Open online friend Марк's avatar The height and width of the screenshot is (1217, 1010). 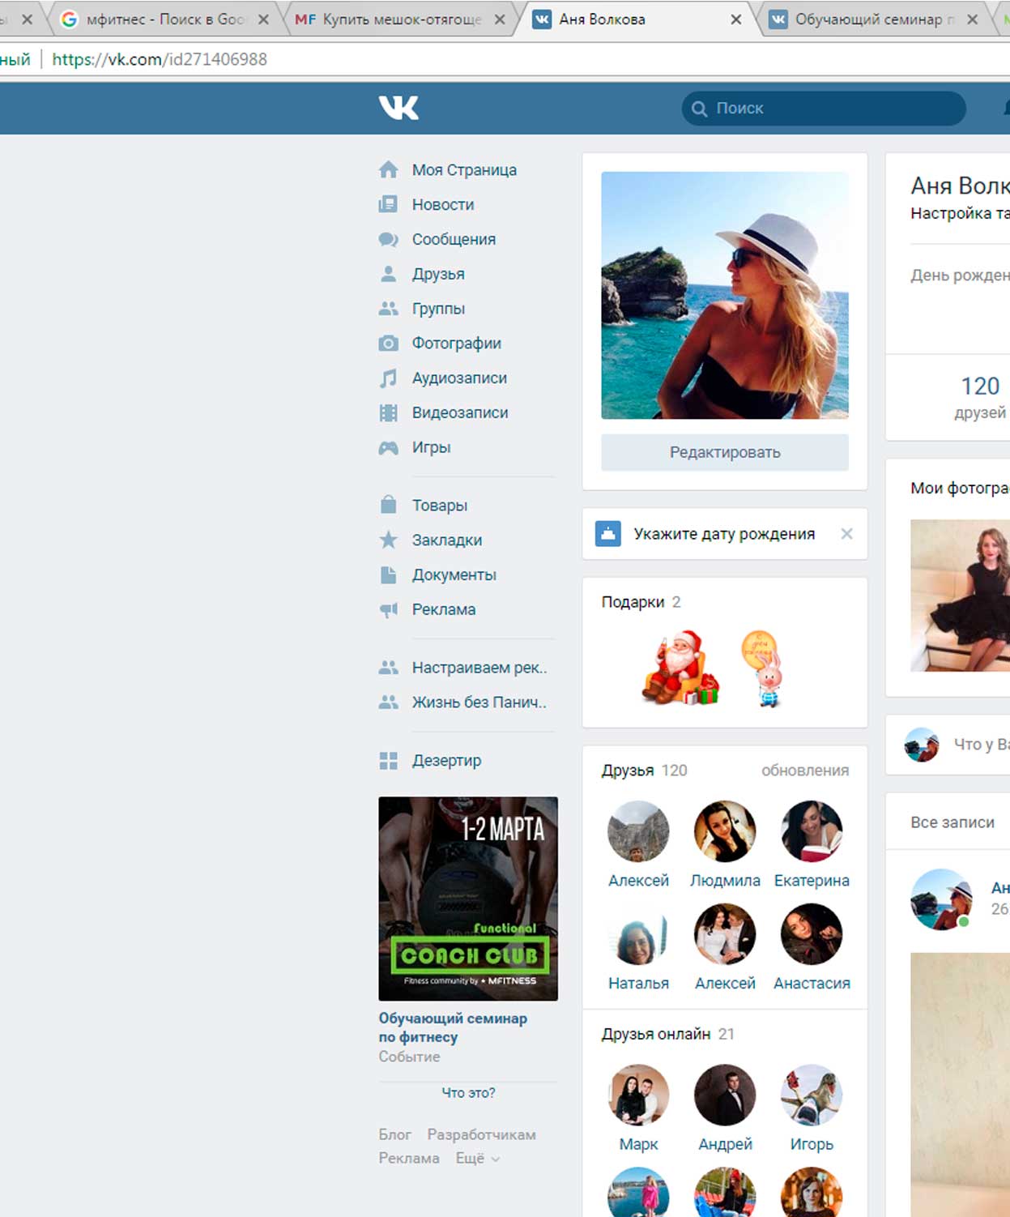click(638, 1095)
